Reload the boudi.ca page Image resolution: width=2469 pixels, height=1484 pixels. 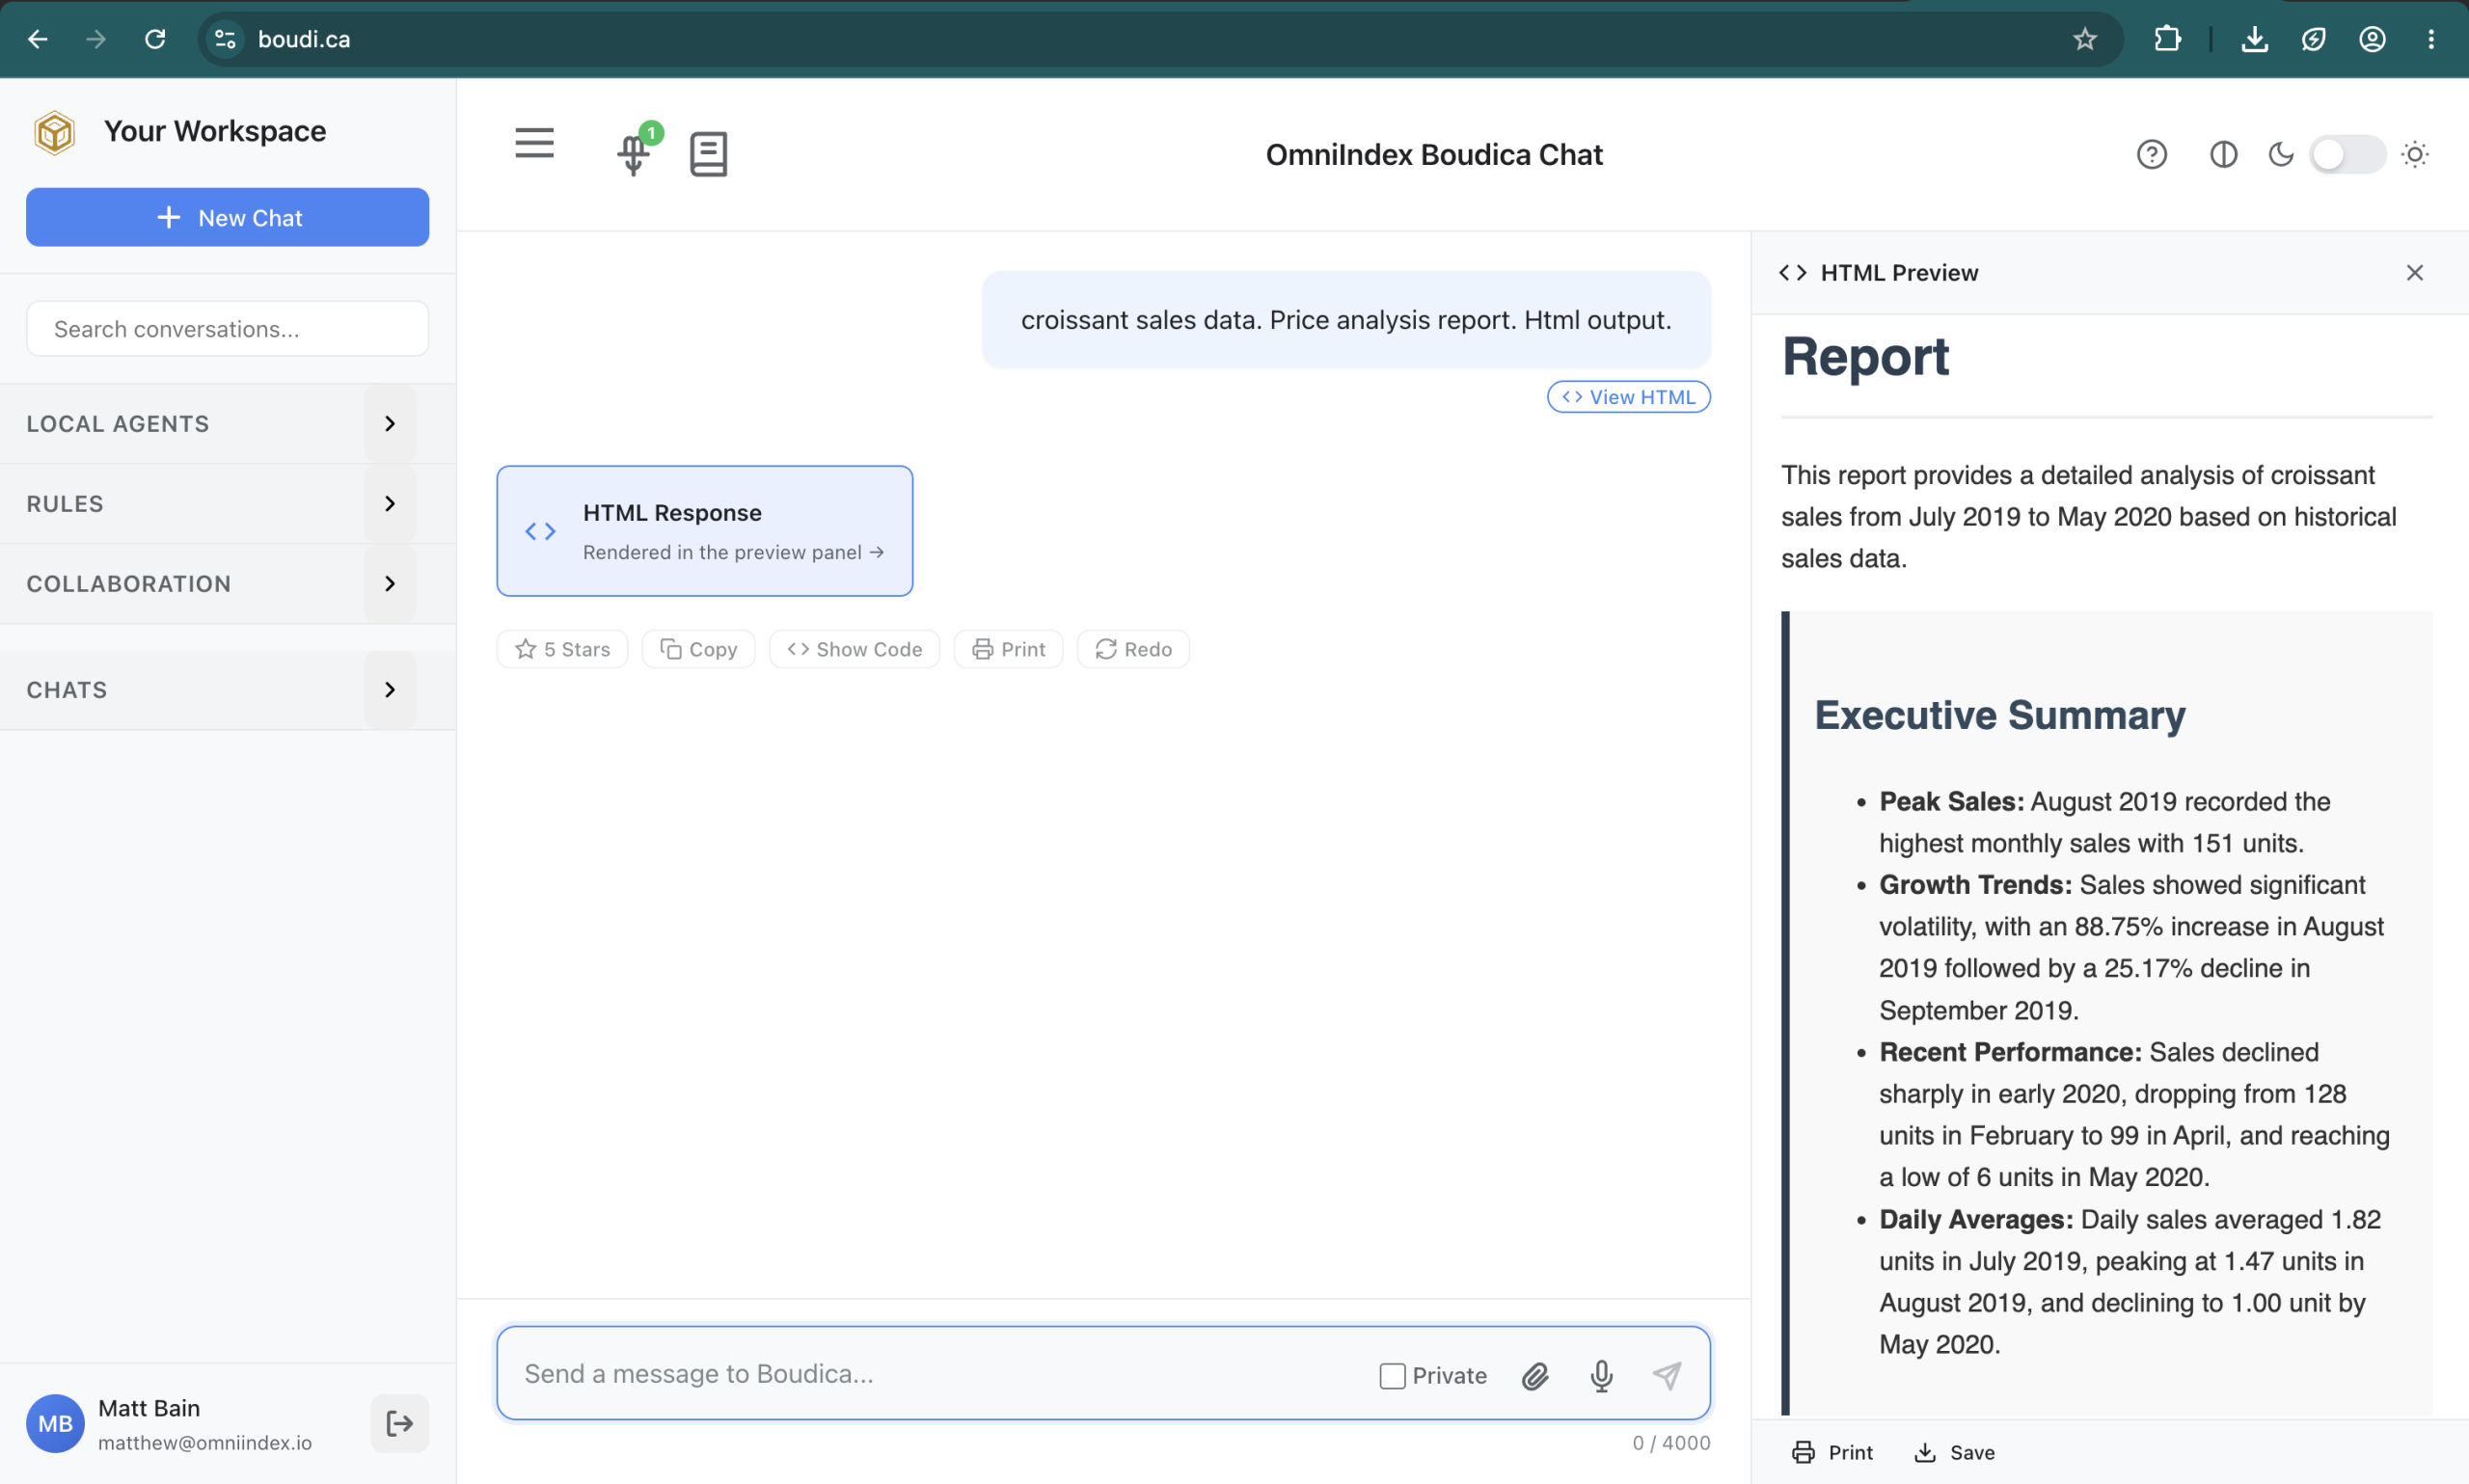pos(155,39)
